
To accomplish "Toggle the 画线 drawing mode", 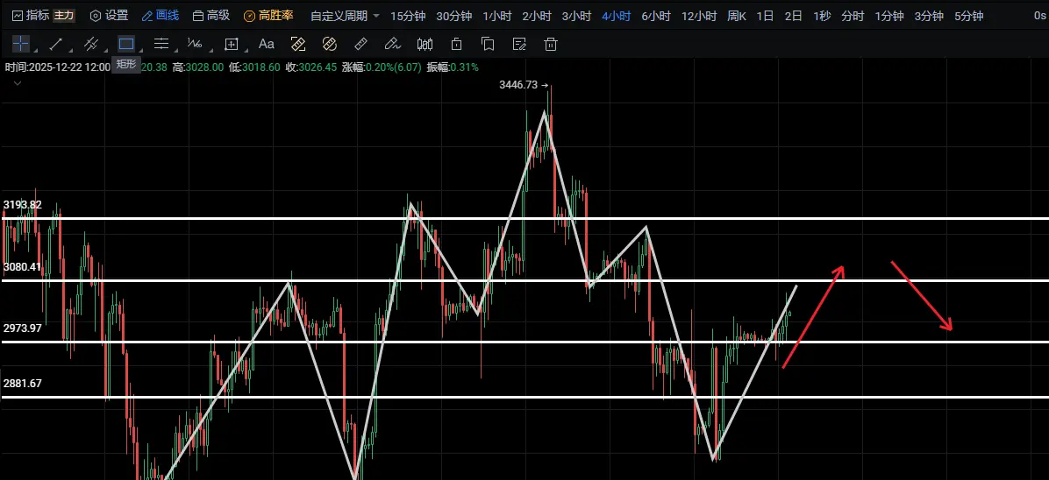I will [161, 16].
